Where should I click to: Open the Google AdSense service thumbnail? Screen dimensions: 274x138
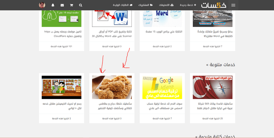(162, 87)
